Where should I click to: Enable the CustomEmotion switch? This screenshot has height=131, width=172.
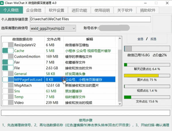(8, 57)
